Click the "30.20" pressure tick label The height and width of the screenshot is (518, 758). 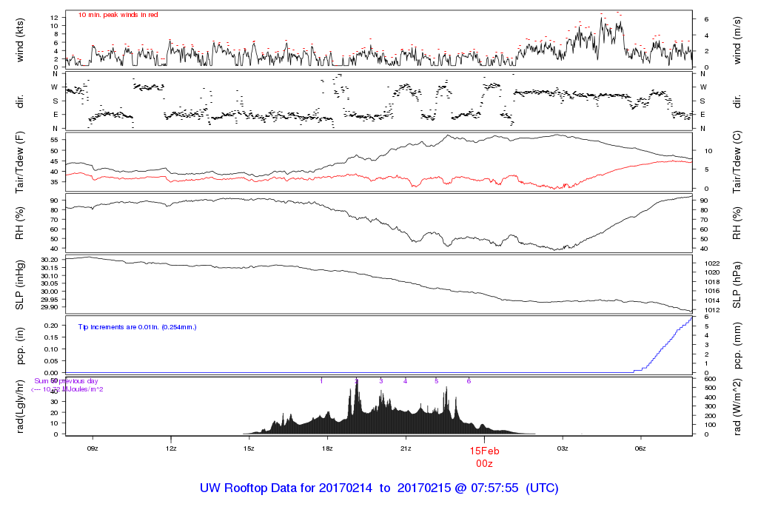[50, 260]
